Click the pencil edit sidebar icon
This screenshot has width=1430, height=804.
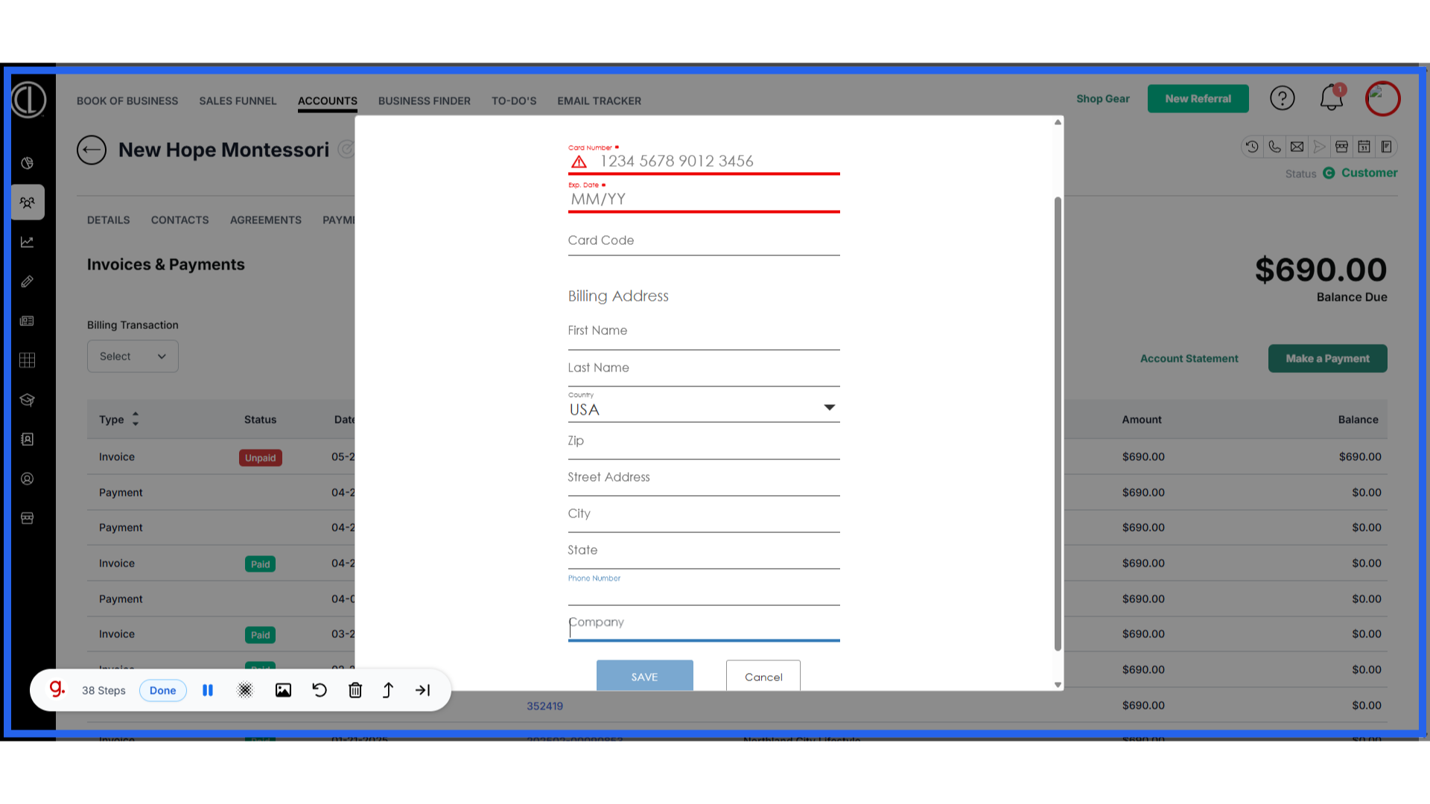28,281
